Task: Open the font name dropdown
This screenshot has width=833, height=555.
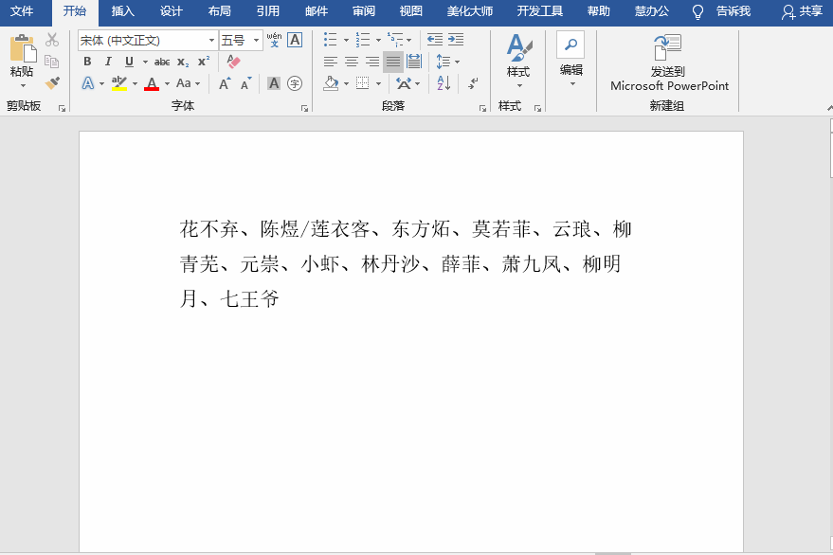Action: tap(211, 41)
